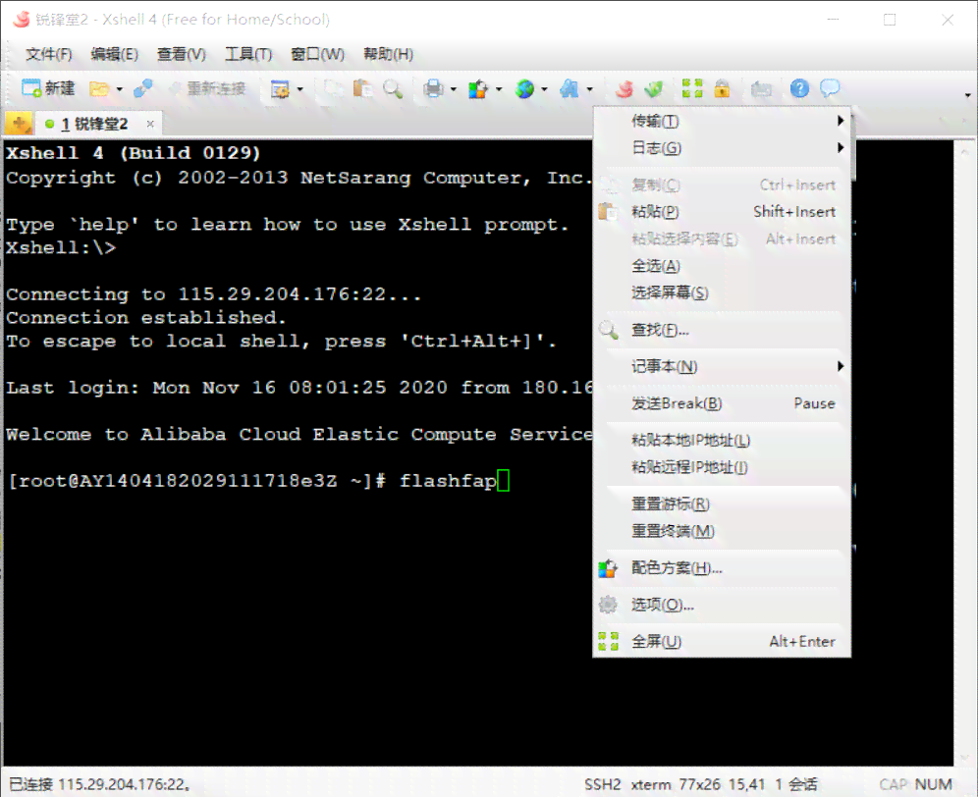The image size is (978, 797).
Task: Click the greyed keyboard icon in toolbar
Action: 761,89
